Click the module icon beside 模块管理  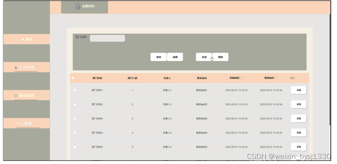pyautogui.click(x=16, y=96)
